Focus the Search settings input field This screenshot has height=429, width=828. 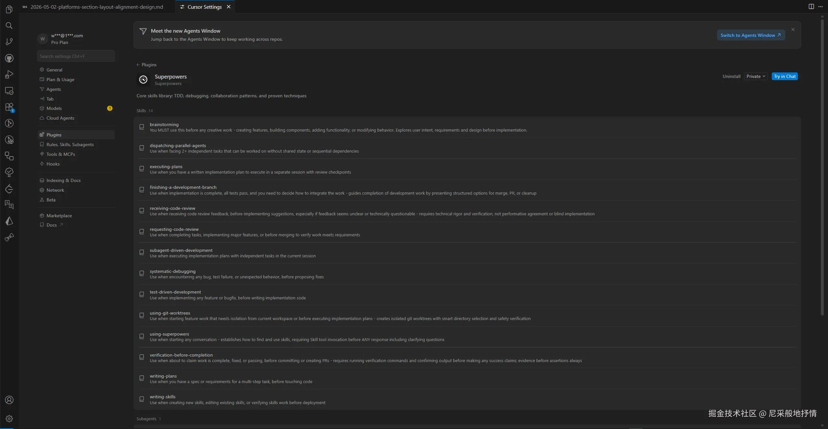(x=76, y=56)
